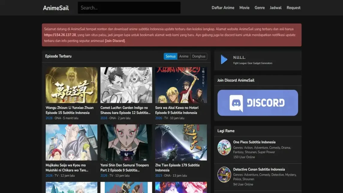
Task: Click Zhe Tian Episode 179 title text
Action: 177,168
